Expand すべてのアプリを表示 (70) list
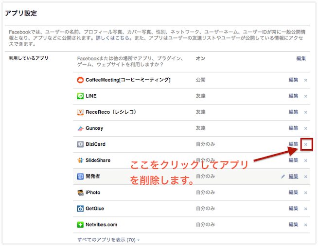This screenshot has height=246, width=318. (x=108, y=240)
